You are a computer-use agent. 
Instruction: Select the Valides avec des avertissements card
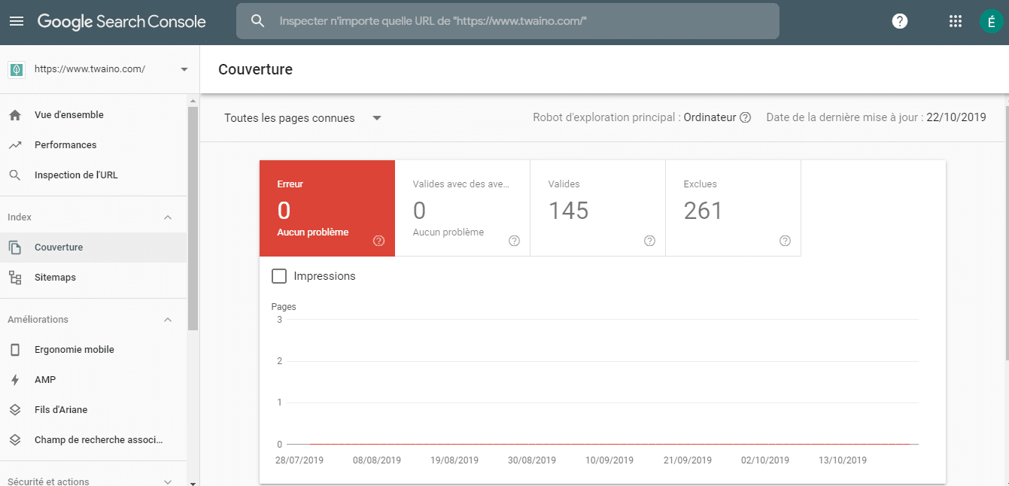463,208
